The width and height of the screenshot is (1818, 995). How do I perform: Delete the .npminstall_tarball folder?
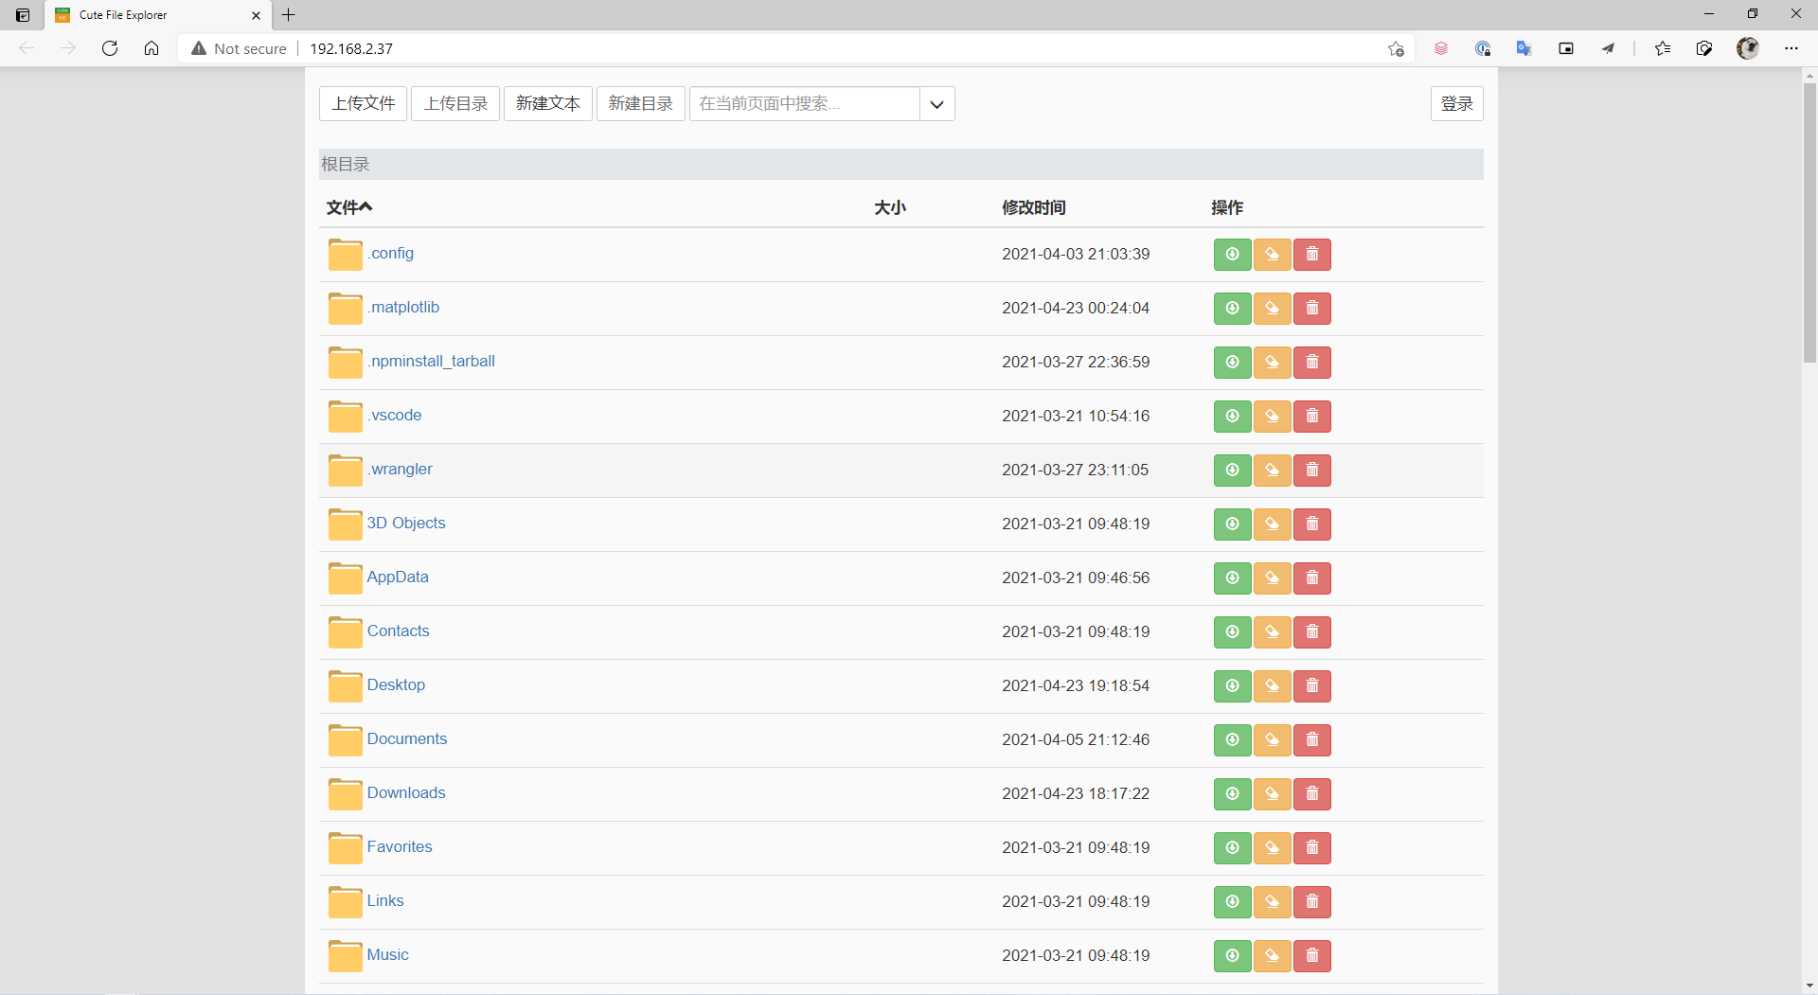pos(1311,362)
